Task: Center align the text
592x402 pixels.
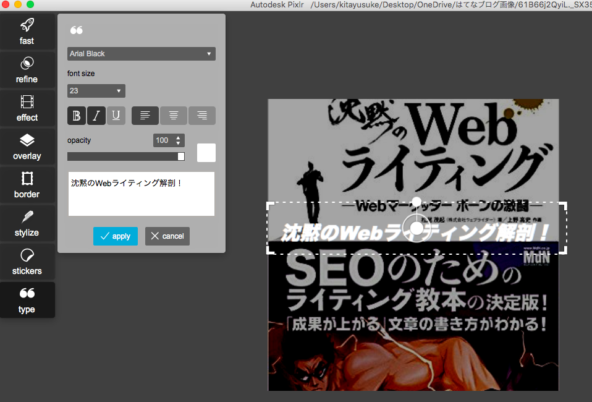Action: pos(174,116)
